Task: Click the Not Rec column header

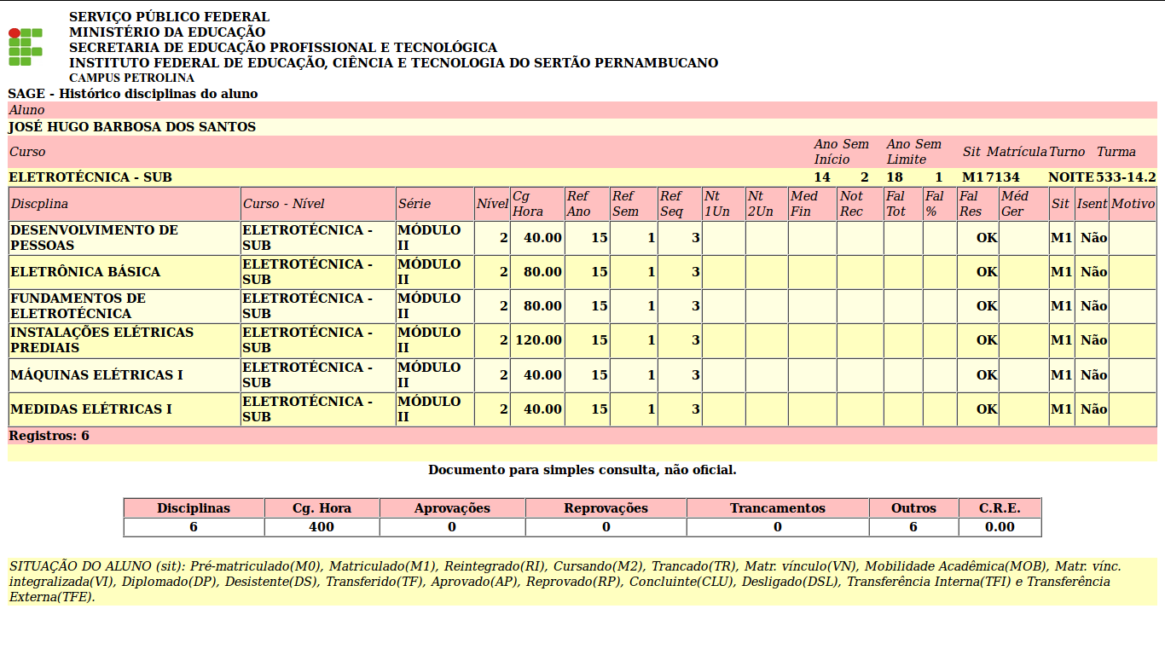Action: [x=860, y=204]
